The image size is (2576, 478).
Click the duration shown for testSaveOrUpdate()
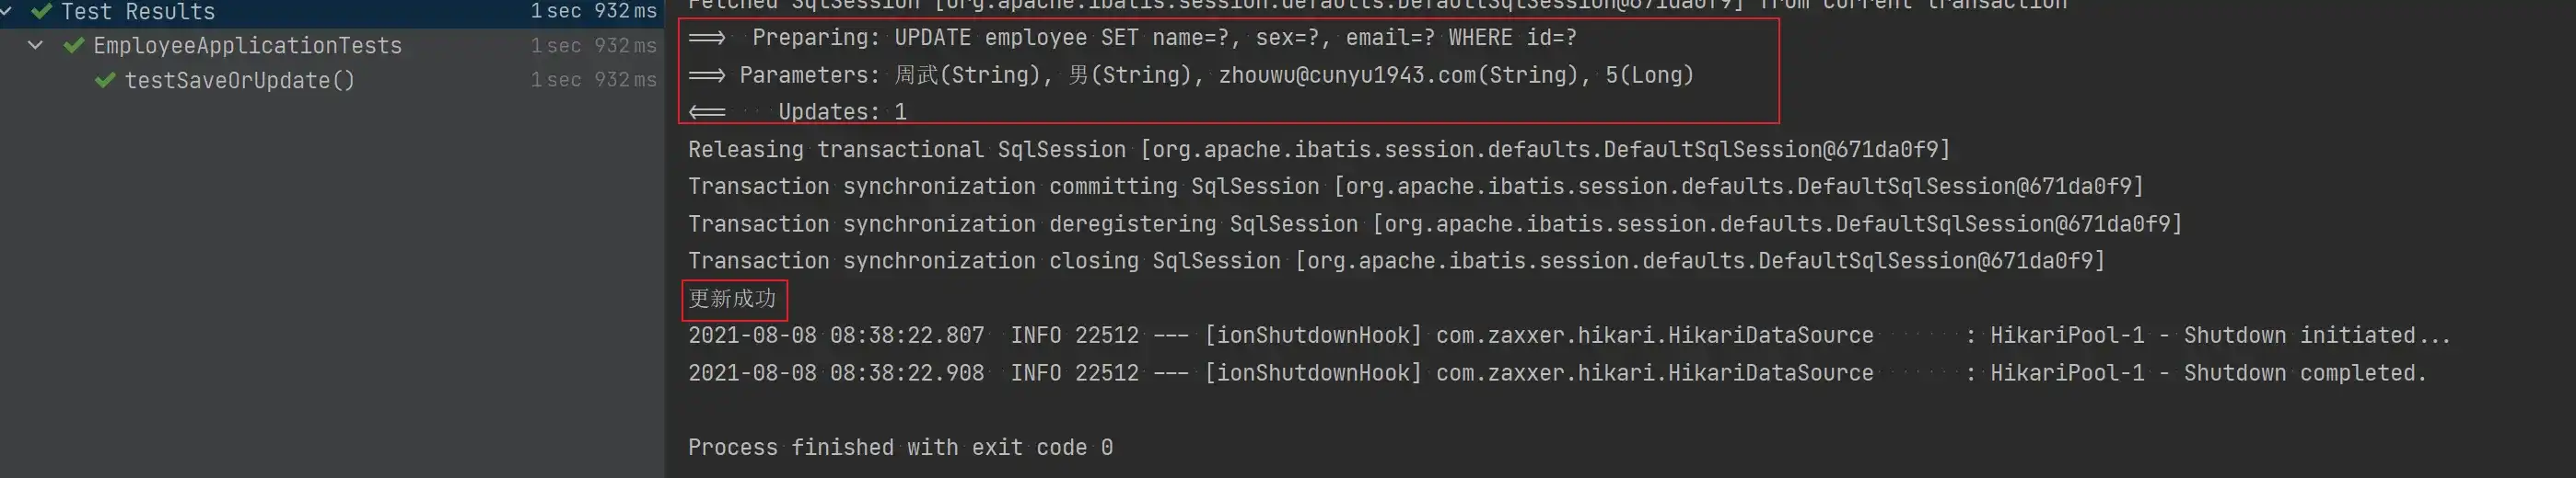point(594,80)
